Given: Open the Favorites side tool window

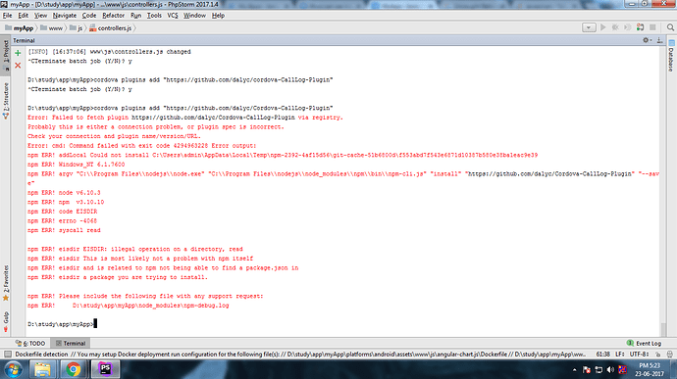Looking at the screenshot, I should tap(6, 283).
